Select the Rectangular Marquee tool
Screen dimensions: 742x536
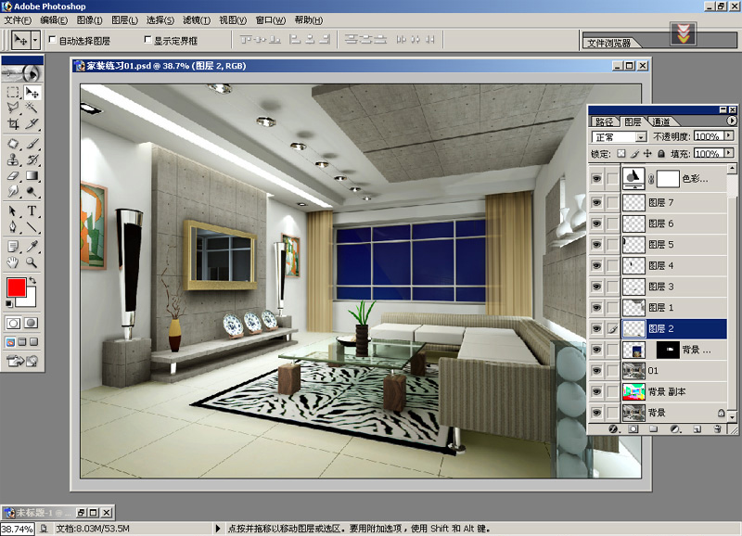(x=13, y=93)
